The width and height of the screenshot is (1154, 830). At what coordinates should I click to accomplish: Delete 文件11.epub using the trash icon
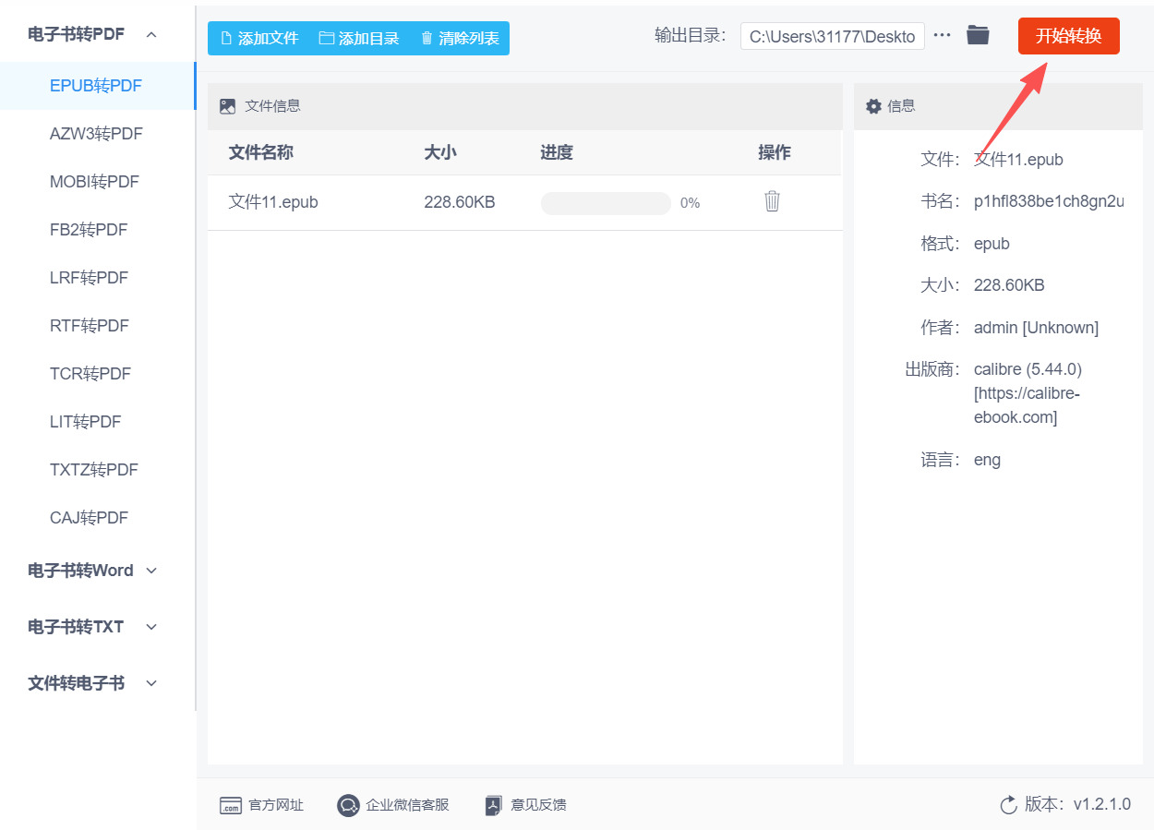[773, 202]
